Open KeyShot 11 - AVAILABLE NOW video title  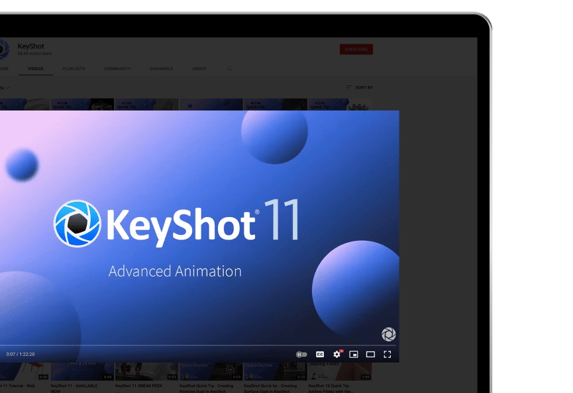(x=74, y=388)
